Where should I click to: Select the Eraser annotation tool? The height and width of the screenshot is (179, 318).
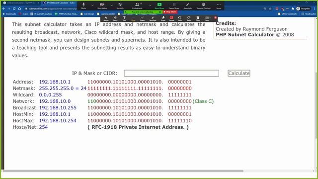click(163, 19)
